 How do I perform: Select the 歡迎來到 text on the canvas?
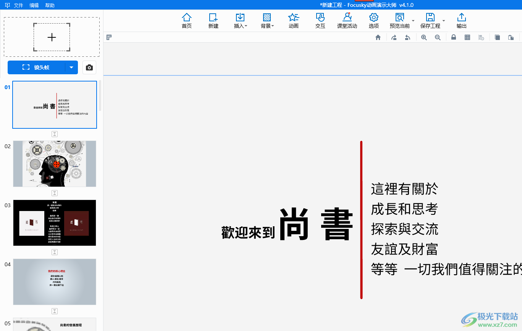coord(248,232)
